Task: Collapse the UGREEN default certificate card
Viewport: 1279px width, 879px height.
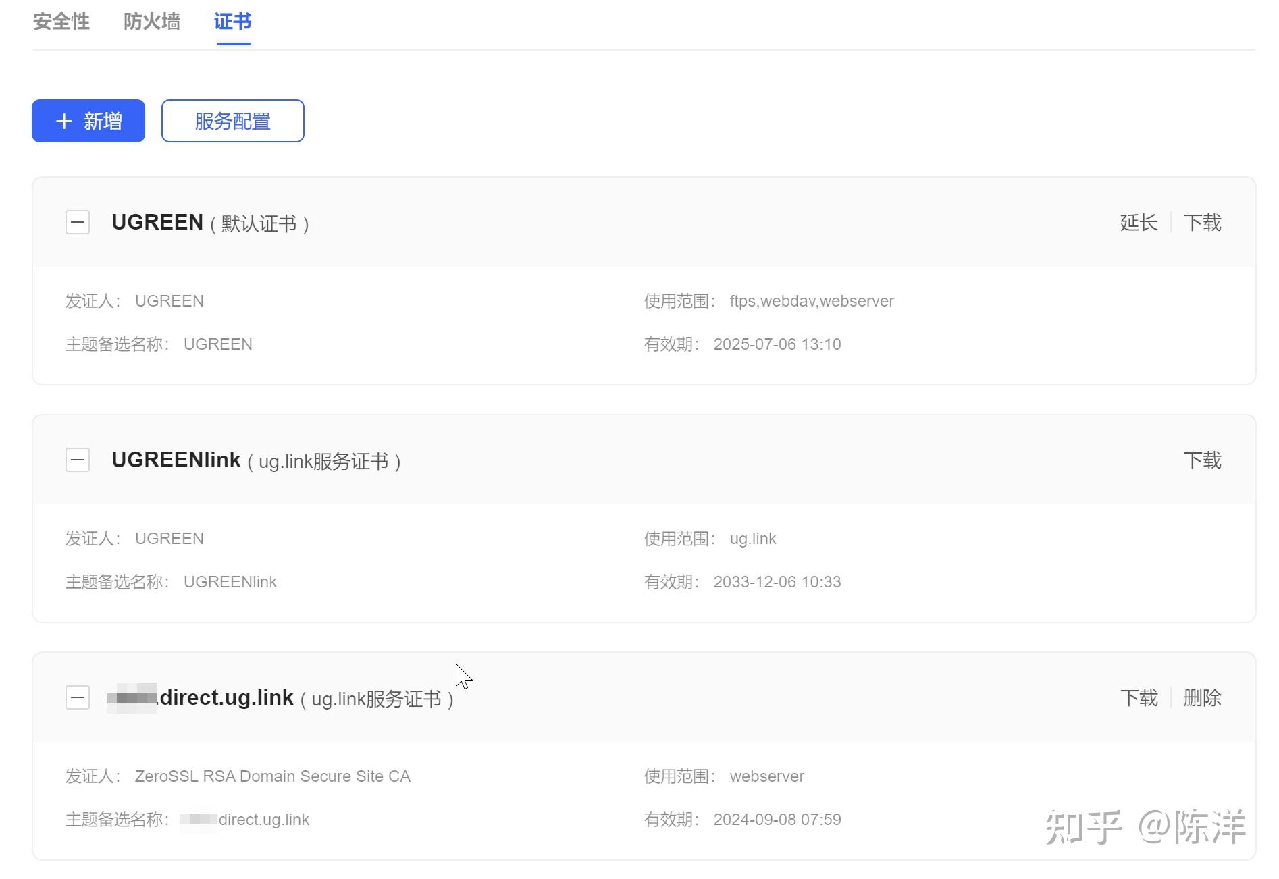Action: pyautogui.click(x=78, y=222)
